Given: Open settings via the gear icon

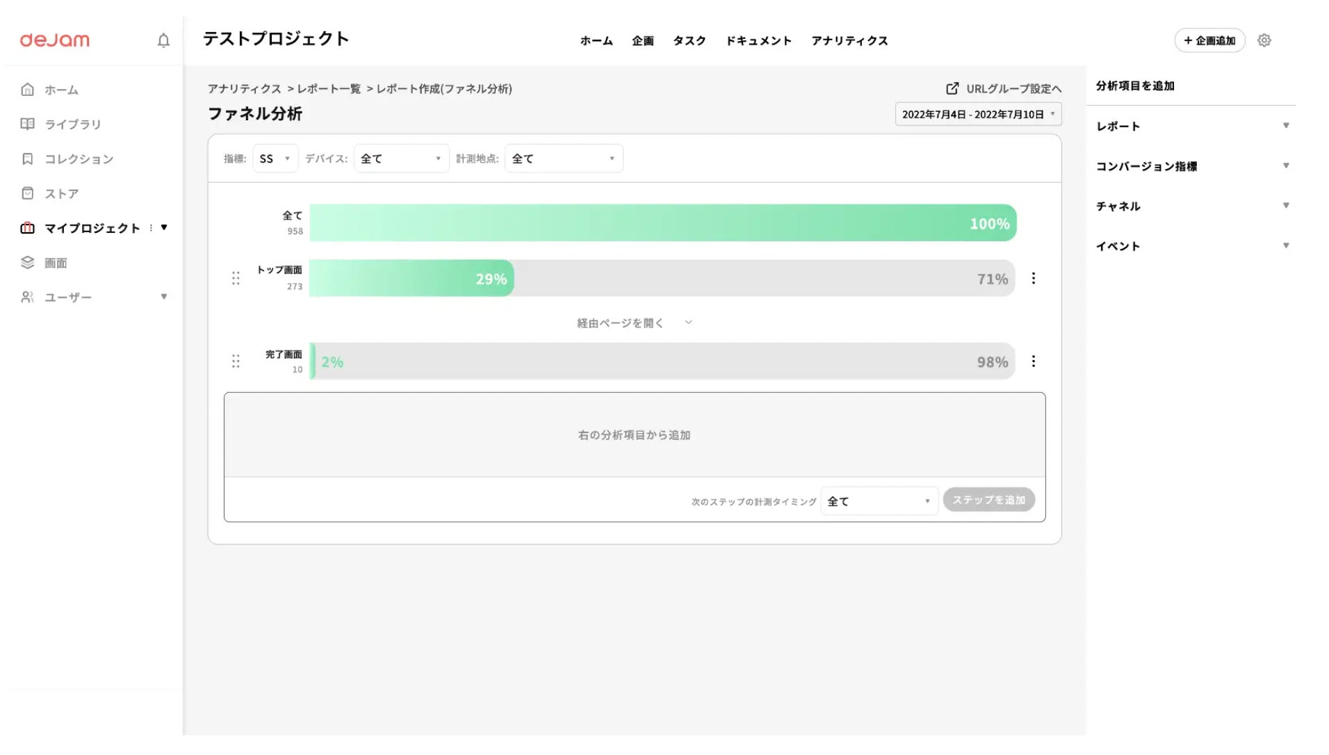Looking at the screenshot, I should 1264,40.
